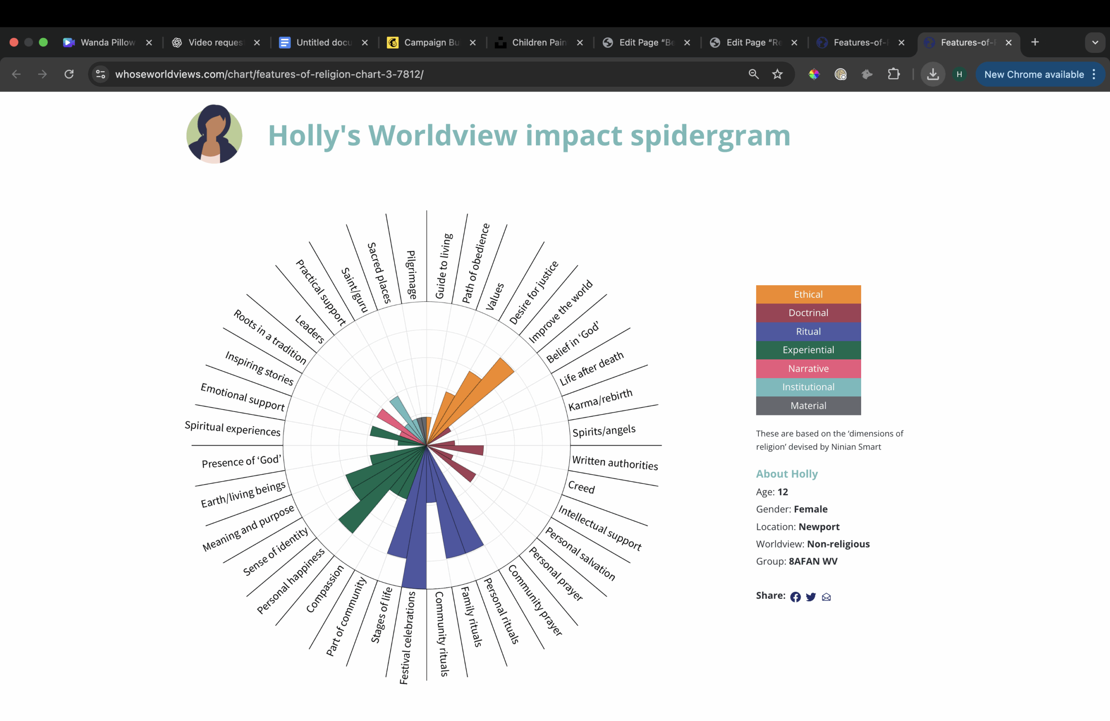Share chart on Facebook icon
Image resolution: width=1110 pixels, height=721 pixels.
click(795, 597)
